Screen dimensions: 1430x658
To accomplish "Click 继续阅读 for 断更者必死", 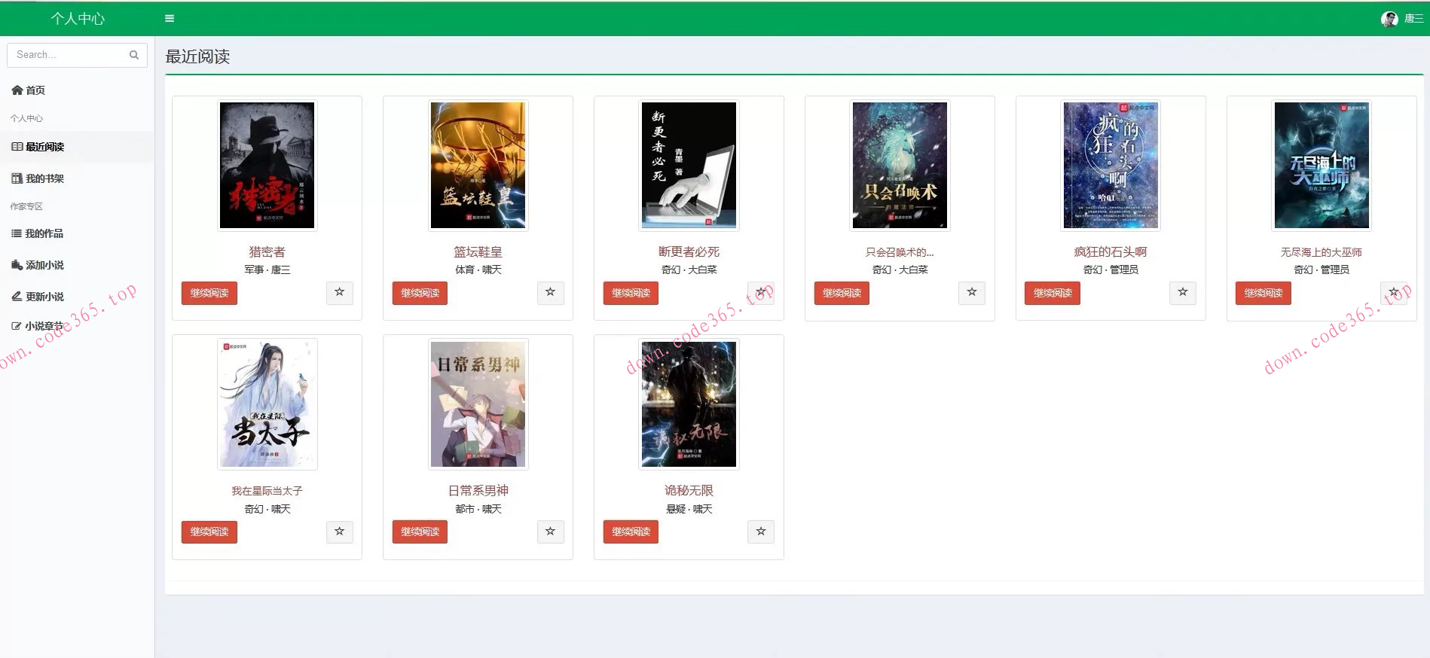I will pos(631,293).
